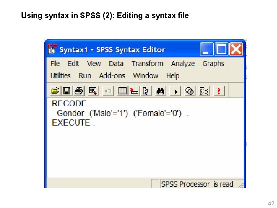Click the greyed Undo arrow icon
This screenshot has height=208, width=277.
coord(108,91)
